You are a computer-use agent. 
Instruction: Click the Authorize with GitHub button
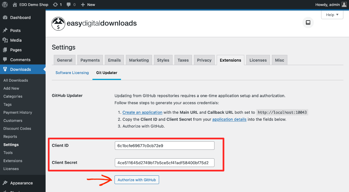click(137, 180)
